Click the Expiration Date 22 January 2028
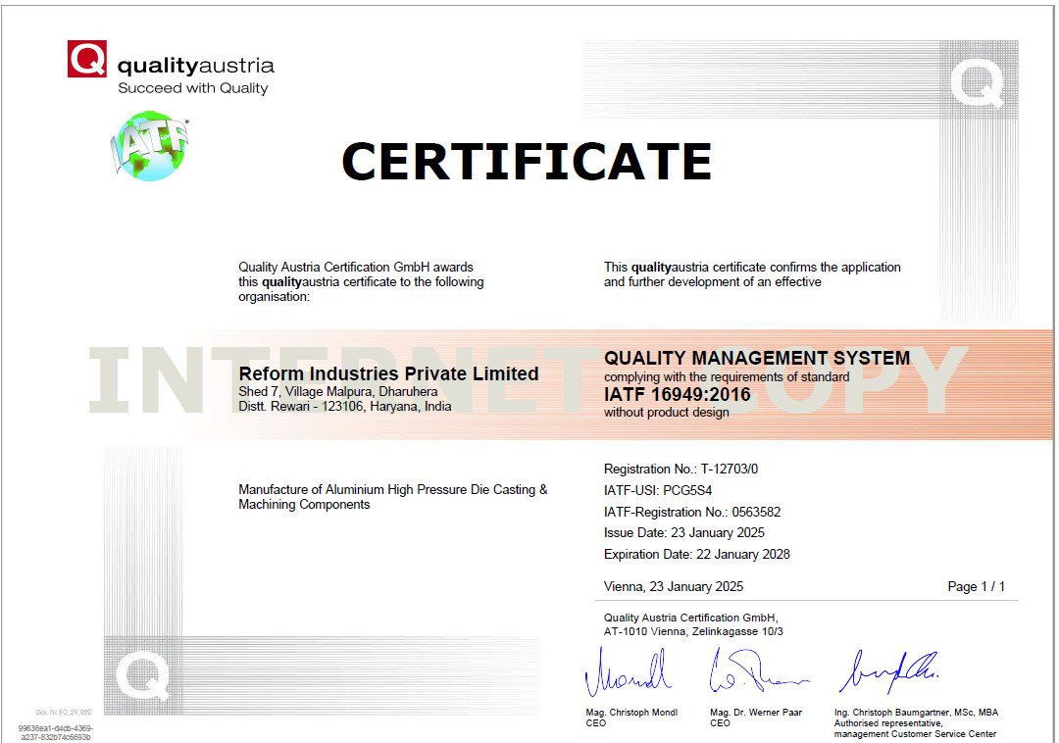Image resolution: width=1059 pixels, height=743 pixels. 696,554
